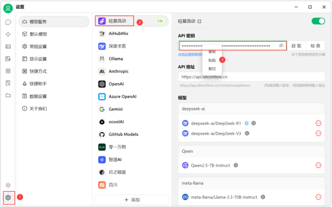Viewport: 332px width, 207px height.
Task: Open the image painting sidebar icon
Action: [x=8, y=46]
